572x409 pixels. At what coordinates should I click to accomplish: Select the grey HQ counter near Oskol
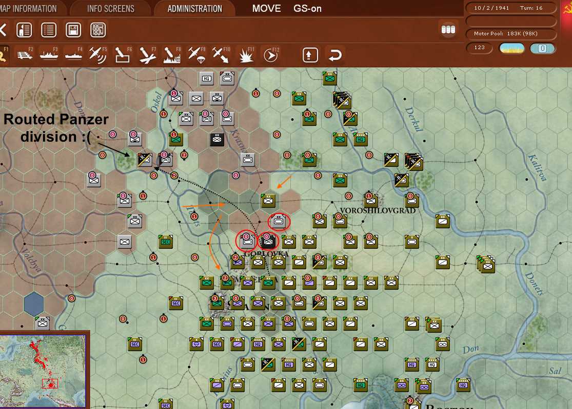point(206,78)
